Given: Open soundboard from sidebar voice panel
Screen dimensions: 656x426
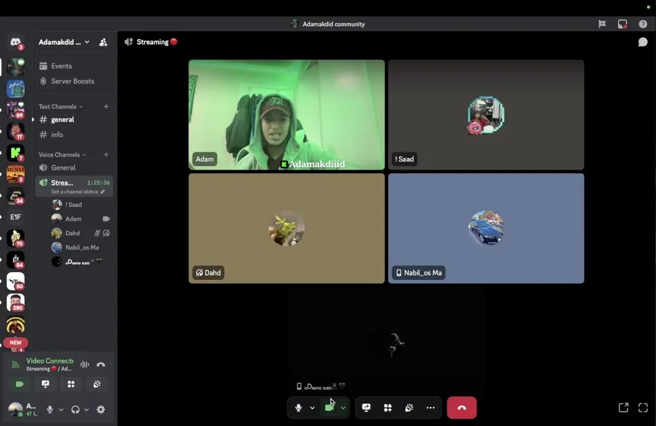Looking at the screenshot, I should (x=97, y=384).
